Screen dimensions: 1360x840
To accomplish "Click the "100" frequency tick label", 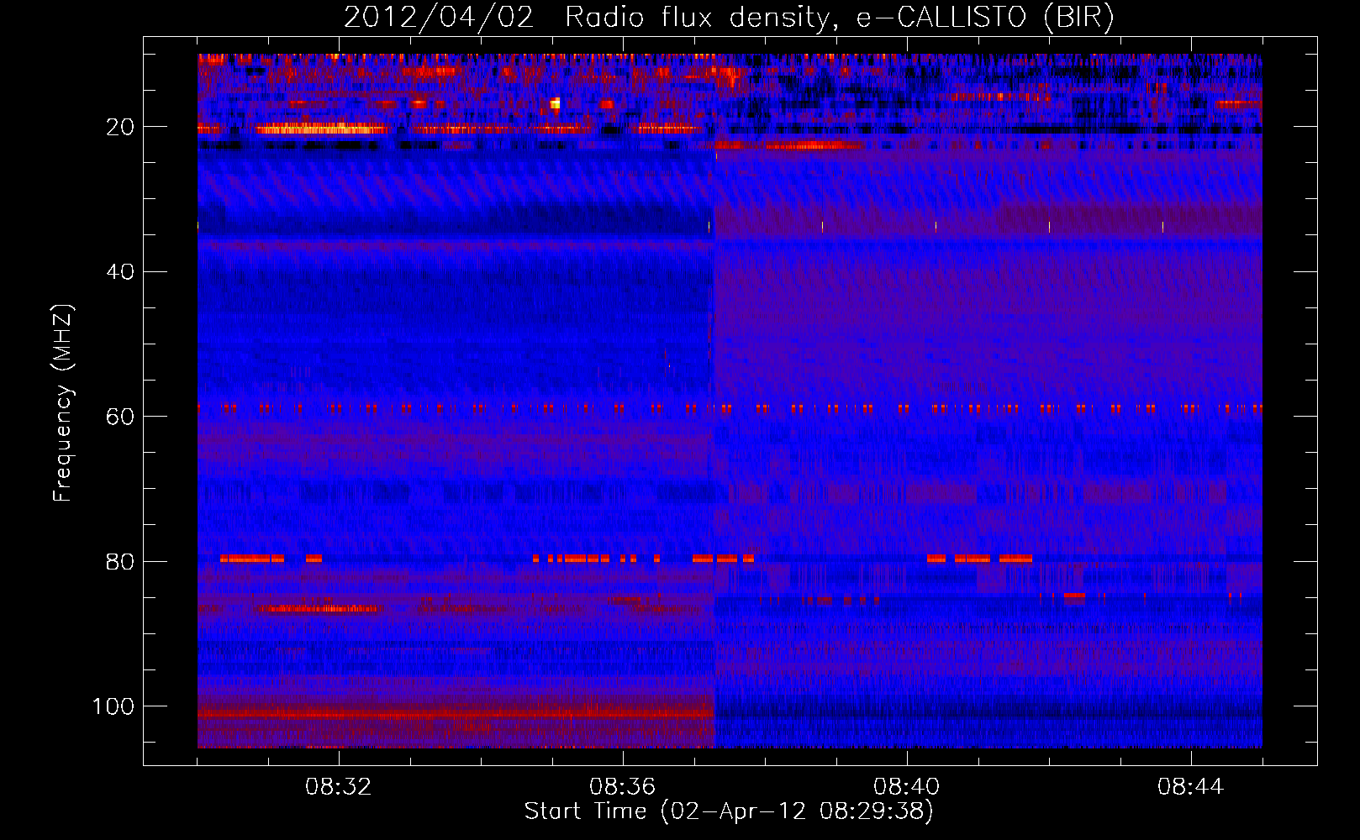I will coord(113,706).
